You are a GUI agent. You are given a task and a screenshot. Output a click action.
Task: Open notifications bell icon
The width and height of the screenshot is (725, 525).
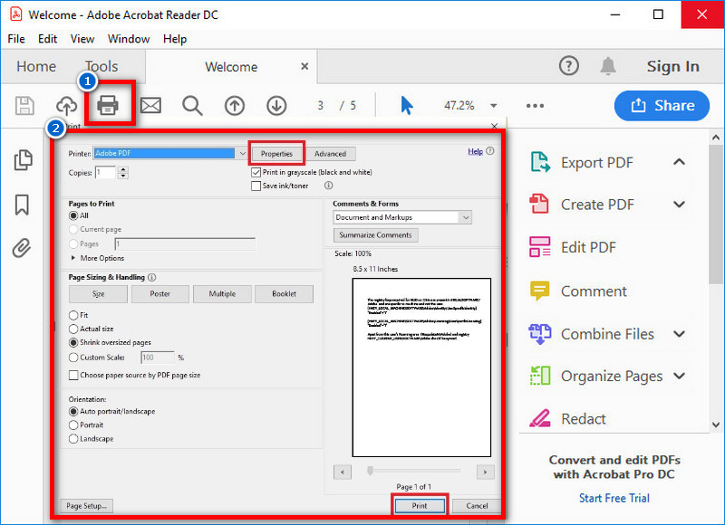608,66
